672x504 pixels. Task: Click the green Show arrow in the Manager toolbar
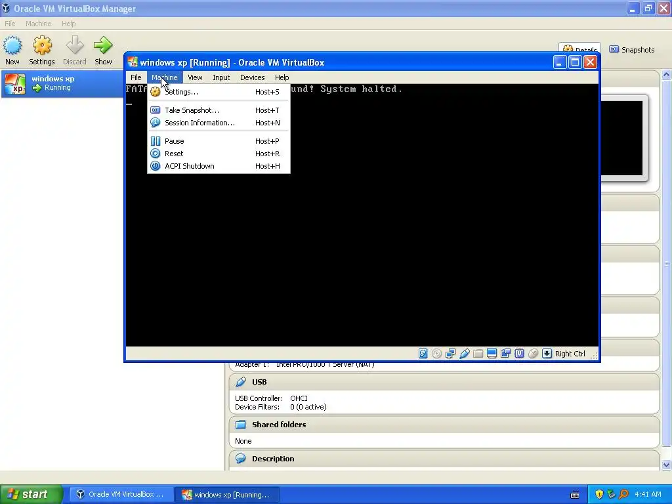click(x=103, y=45)
